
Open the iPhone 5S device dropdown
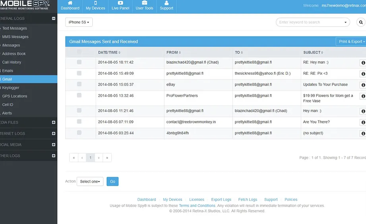tap(79, 22)
